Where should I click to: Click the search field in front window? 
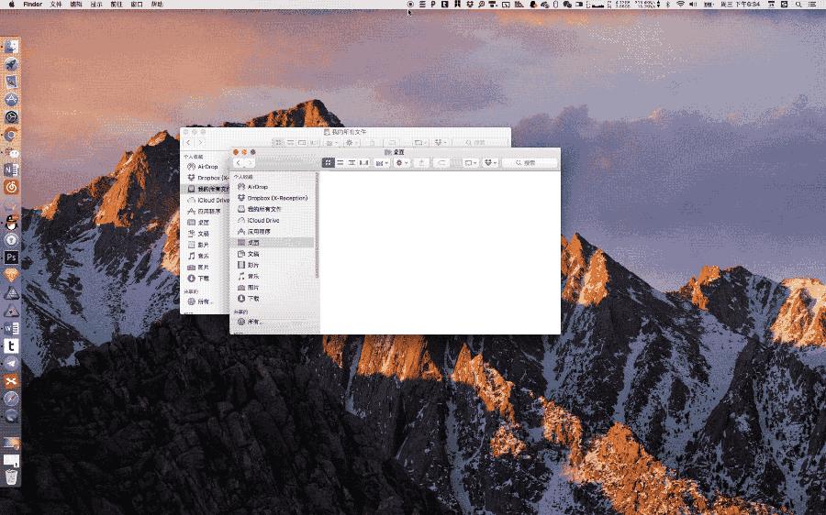pyautogui.click(x=530, y=162)
